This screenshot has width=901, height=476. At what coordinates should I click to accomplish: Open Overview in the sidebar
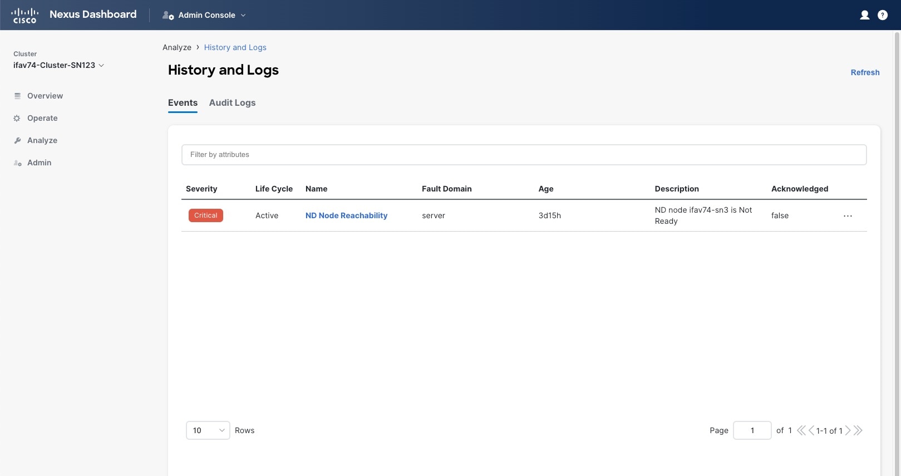45,96
